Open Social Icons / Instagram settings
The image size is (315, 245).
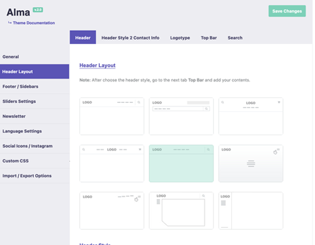[x=34, y=146]
